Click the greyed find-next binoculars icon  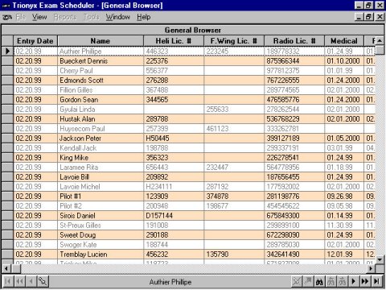(x=343, y=281)
